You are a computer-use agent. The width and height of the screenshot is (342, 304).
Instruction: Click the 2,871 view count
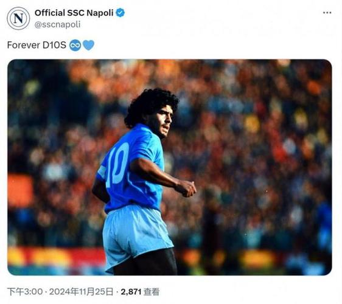point(131,292)
